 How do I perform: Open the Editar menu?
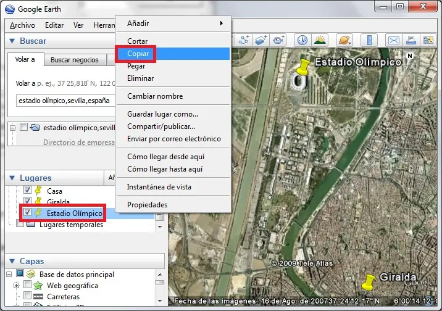pyautogui.click(x=54, y=25)
